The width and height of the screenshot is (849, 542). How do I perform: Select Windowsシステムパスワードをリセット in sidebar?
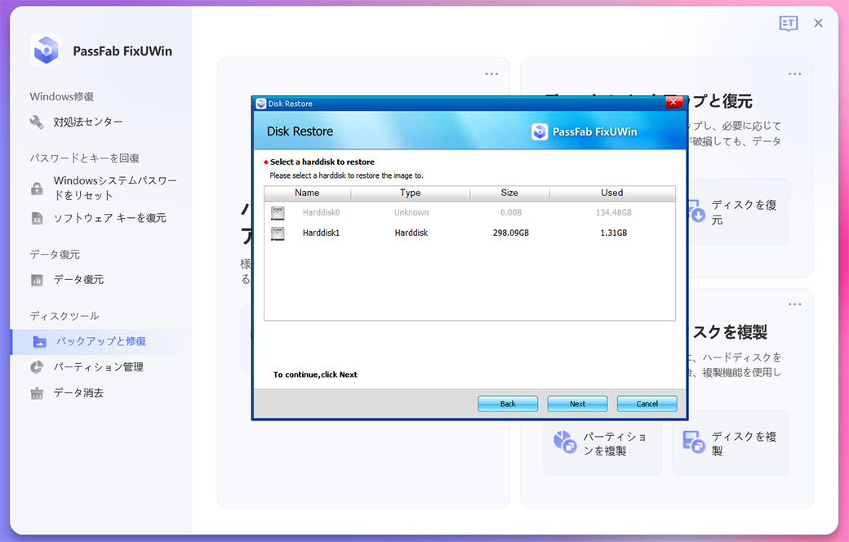(x=114, y=189)
